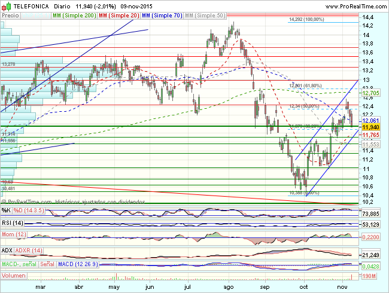
Task: Click the blue 12,061 price tag
Action: click(371, 121)
